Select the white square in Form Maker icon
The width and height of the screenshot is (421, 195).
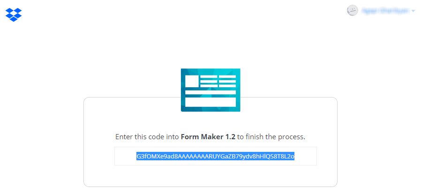click(192, 81)
